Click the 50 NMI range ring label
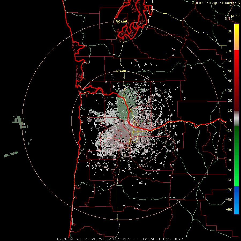Viewport: 241px width, 241px height. coord(121,71)
